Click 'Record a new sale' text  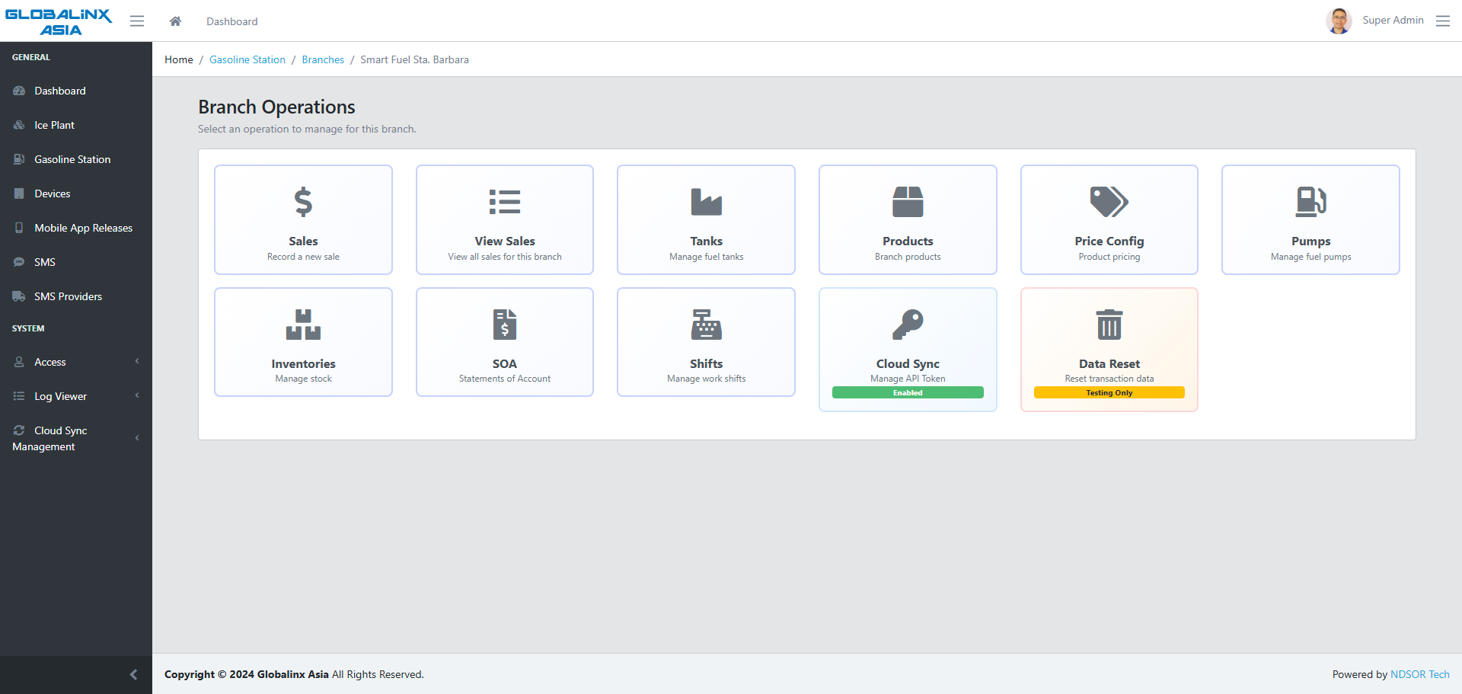click(303, 257)
